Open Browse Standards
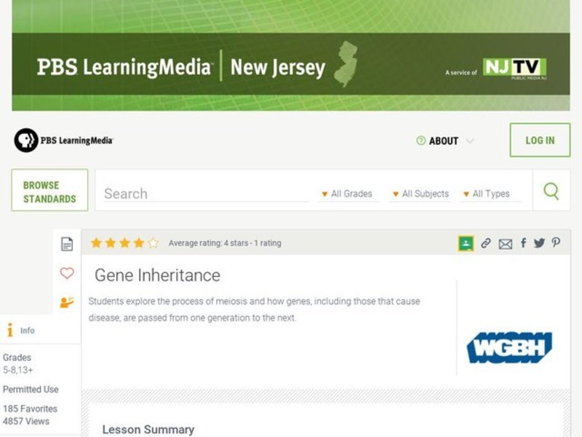The width and height of the screenshot is (582, 437). (x=49, y=189)
